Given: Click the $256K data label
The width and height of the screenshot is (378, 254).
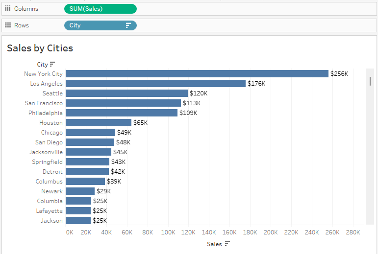Looking at the screenshot, I should tap(339, 73).
